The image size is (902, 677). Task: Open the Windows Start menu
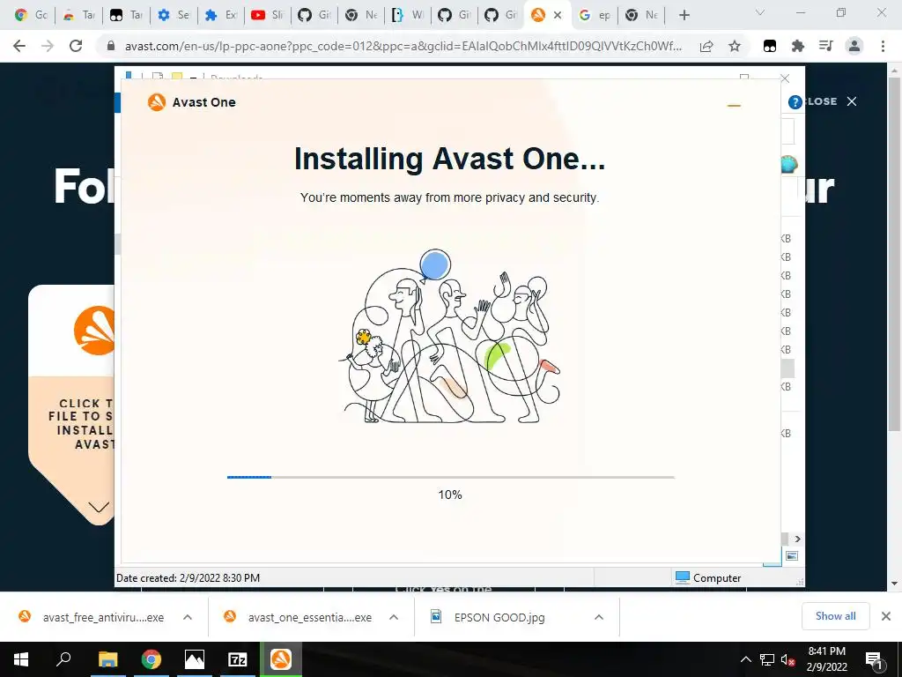tap(21, 659)
